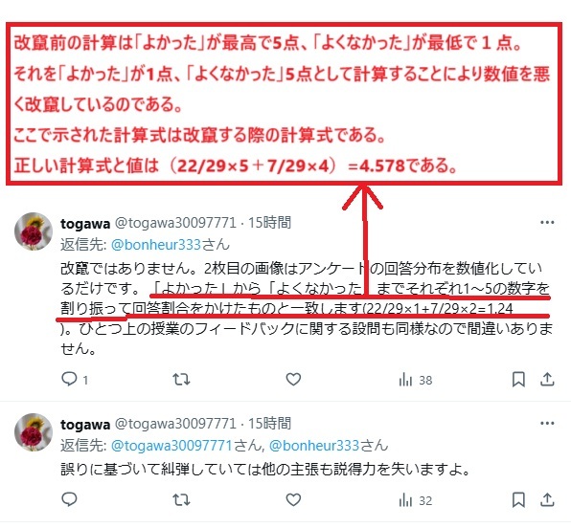This screenshot has width=571, height=528.
Task: View analytics showing 38 views
Action: [x=416, y=380]
